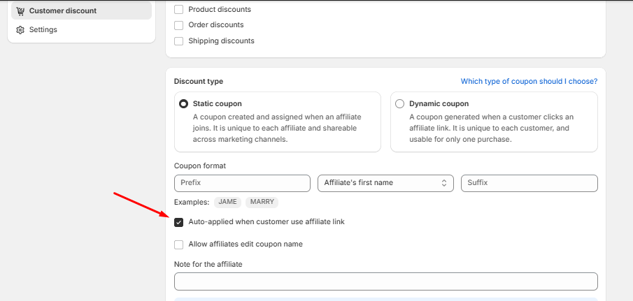Click the Settings gear icon
633x301 pixels.
[20, 30]
